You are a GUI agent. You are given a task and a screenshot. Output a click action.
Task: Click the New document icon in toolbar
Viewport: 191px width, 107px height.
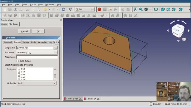click(x=5, y=9)
